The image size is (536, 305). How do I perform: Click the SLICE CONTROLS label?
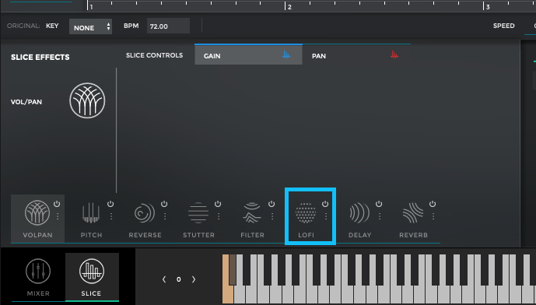point(154,55)
